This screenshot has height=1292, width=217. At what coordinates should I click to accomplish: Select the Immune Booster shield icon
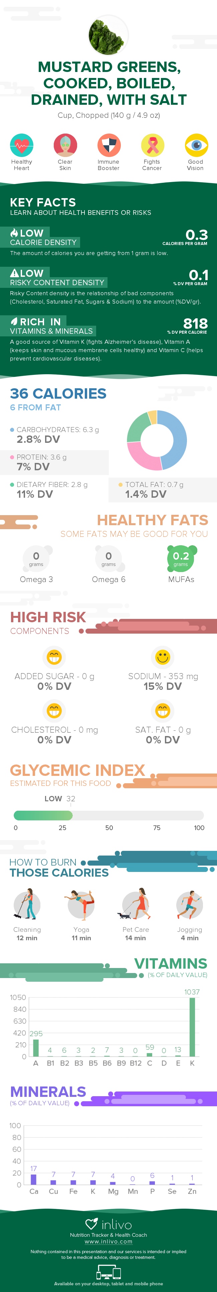point(108,146)
